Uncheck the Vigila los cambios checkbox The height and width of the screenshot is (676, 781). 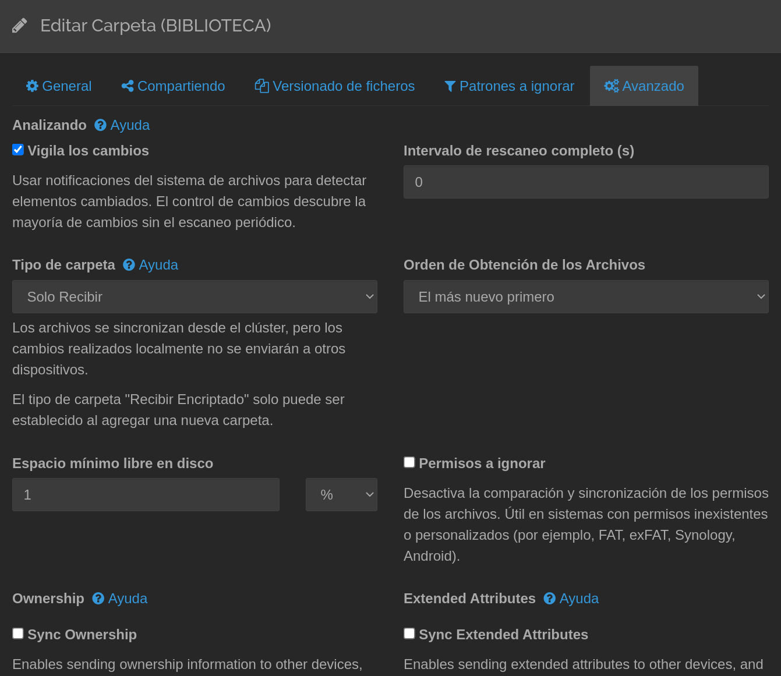tap(18, 150)
